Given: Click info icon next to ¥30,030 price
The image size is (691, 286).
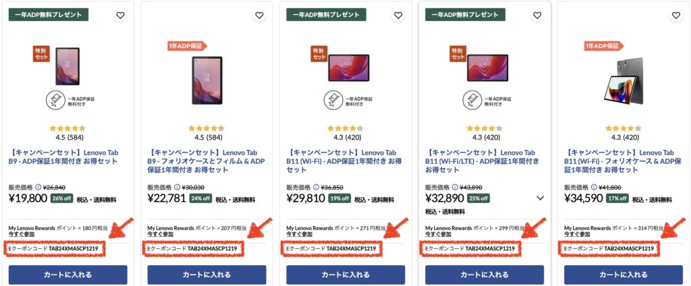Looking at the screenshot, I should (x=177, y=187).
